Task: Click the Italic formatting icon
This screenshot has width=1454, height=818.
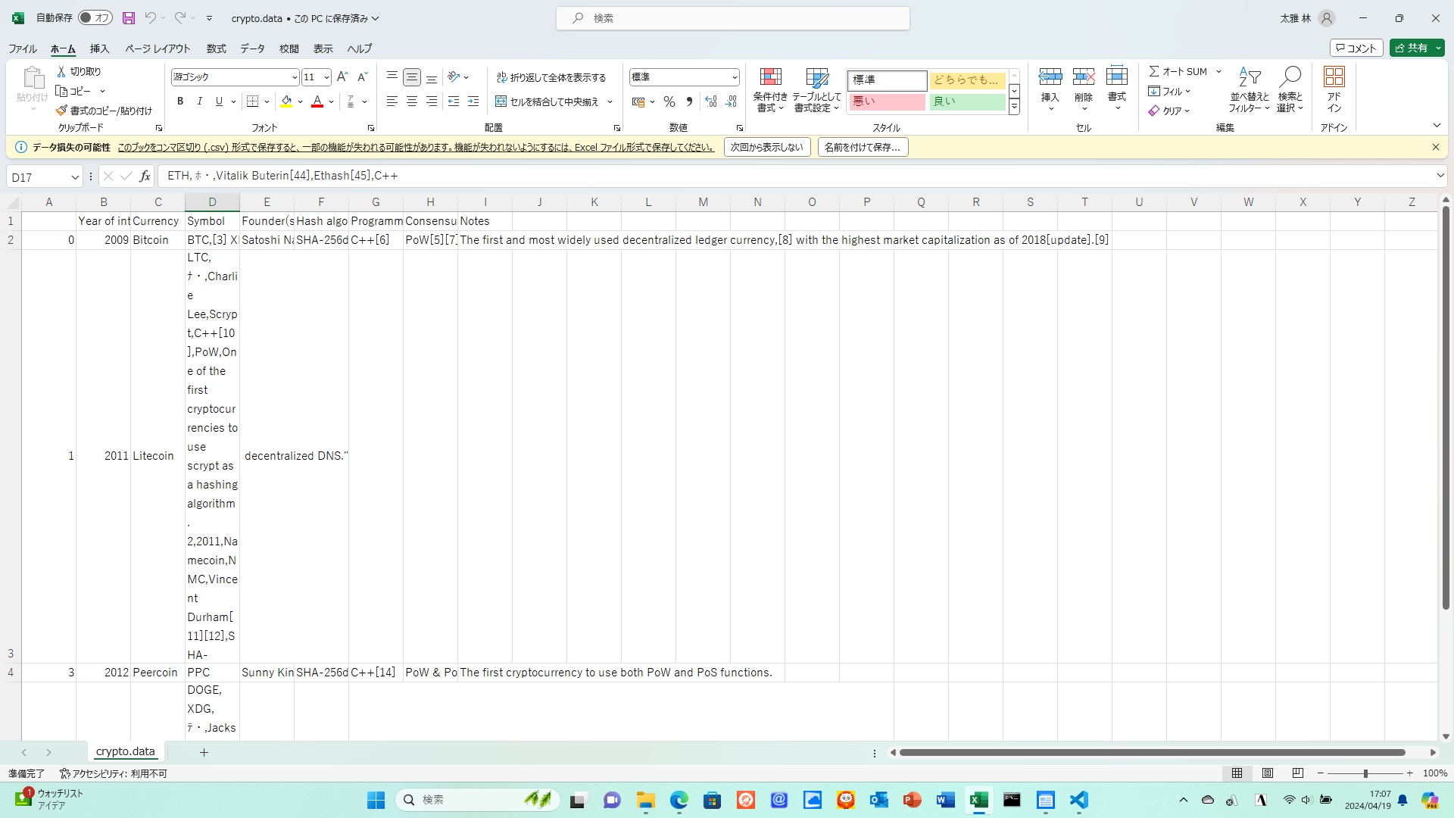Action: tap(200, 101)
